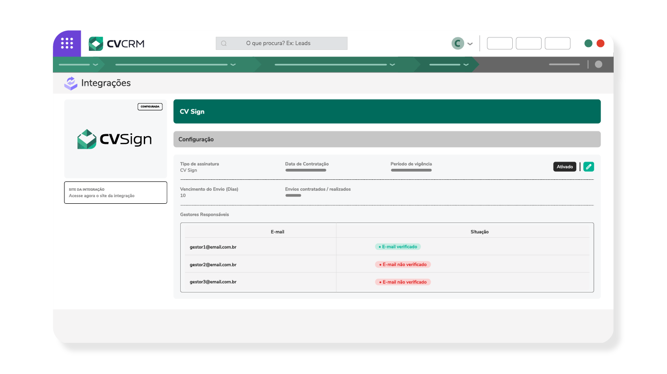Select gestor1@email.com.br row
The height and width of the screenshot is (374, 667).
(x=387, y=246)
